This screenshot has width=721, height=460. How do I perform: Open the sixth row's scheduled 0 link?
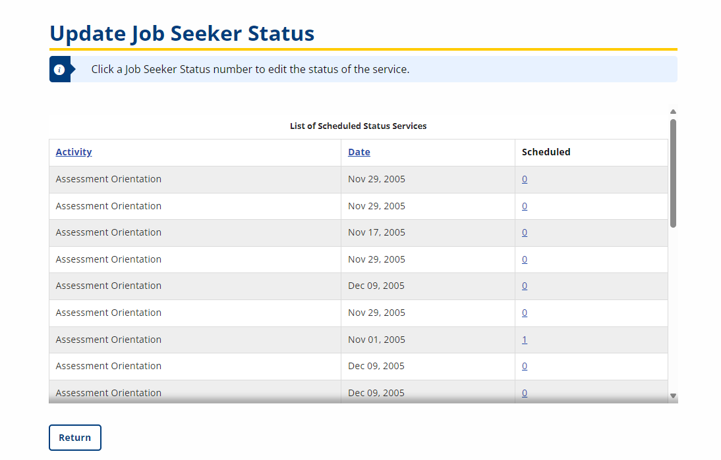pos(525,313)
